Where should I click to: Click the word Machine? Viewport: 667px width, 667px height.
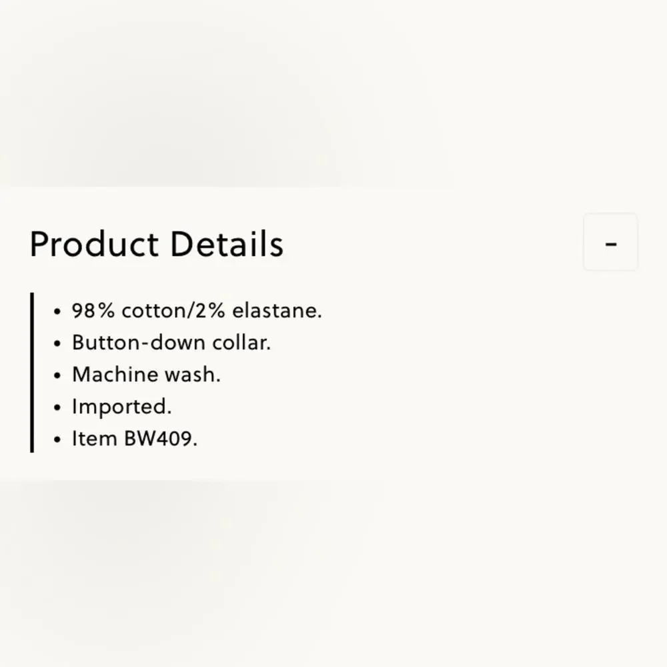[x=115, y=374]
